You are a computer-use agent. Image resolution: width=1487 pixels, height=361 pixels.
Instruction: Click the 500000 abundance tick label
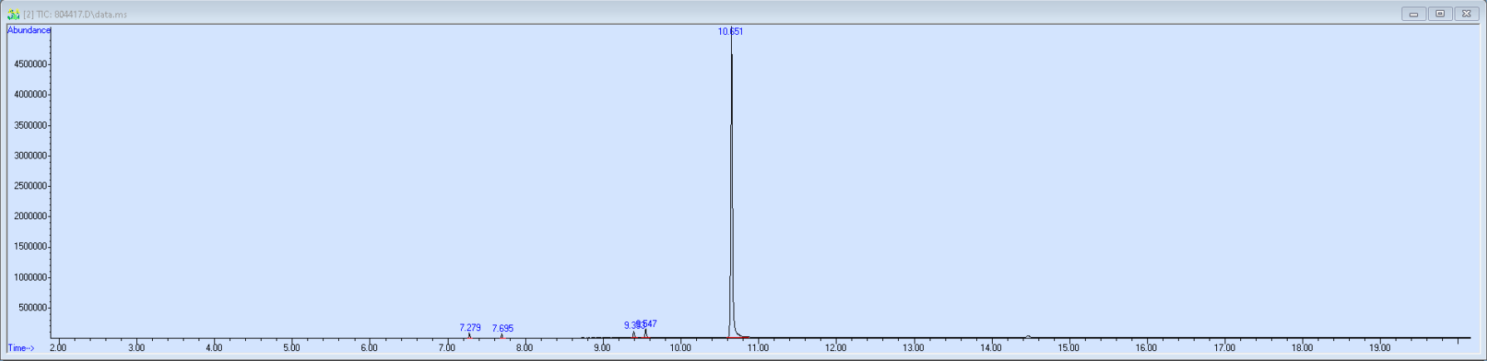click(32, 308)
